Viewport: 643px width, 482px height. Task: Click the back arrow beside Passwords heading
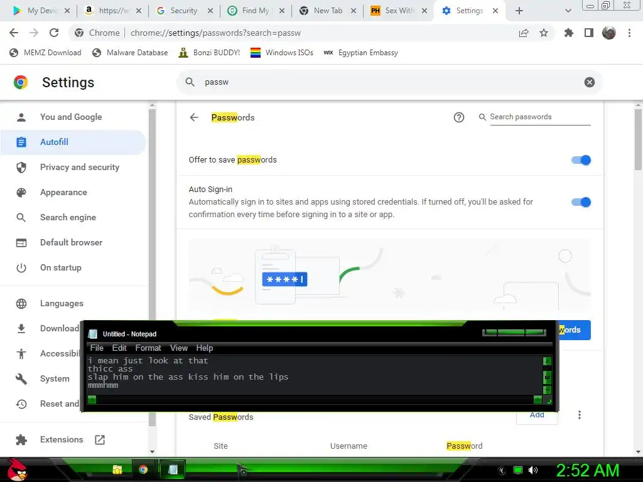point(194,117)
